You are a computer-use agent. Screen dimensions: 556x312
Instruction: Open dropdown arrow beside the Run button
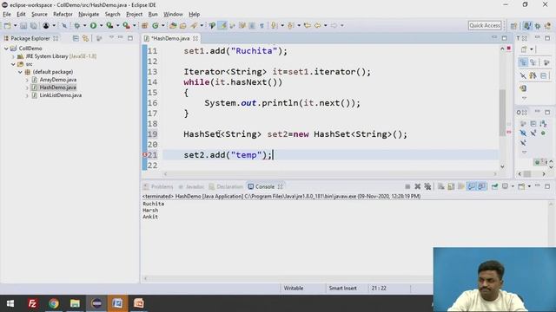[101, 25]
